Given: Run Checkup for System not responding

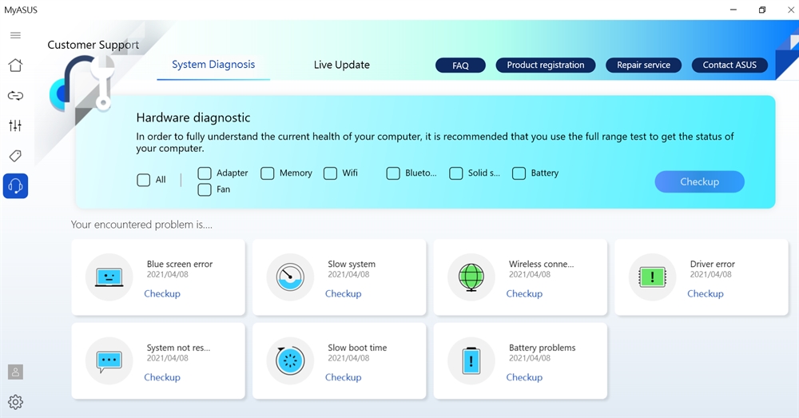Looking at the screenshot, I should tap(162, 377).
